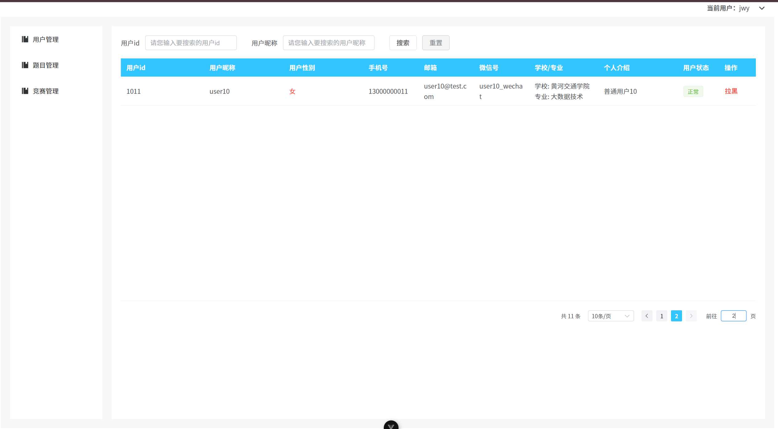Open the 用户管理 menu item

coord(46,39)
